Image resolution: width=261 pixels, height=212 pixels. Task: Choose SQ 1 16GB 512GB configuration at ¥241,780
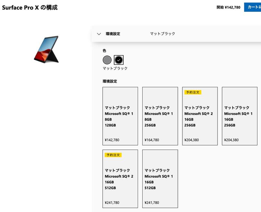(x=160, y=179)
